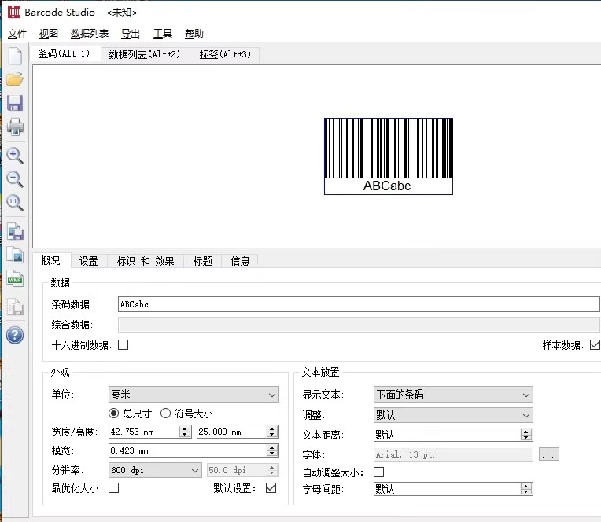Select the 信息 properties tab
The image size is (601, 522).
[241, 261]
